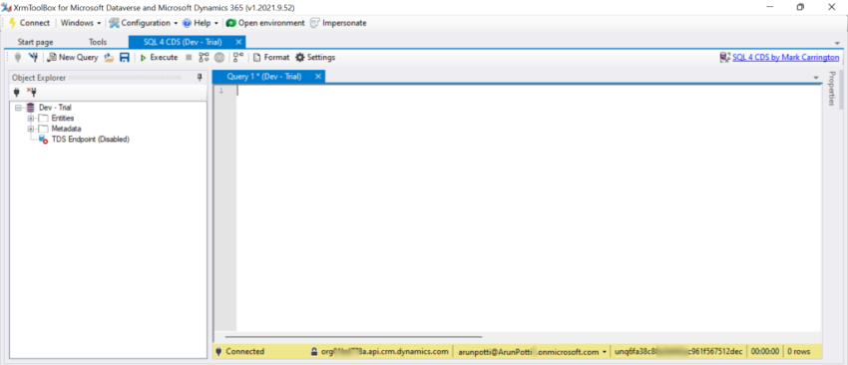Click the lock icon in status bar
Image resolution: width=848 pixels, height=365 pixels.
coord(313,351)
